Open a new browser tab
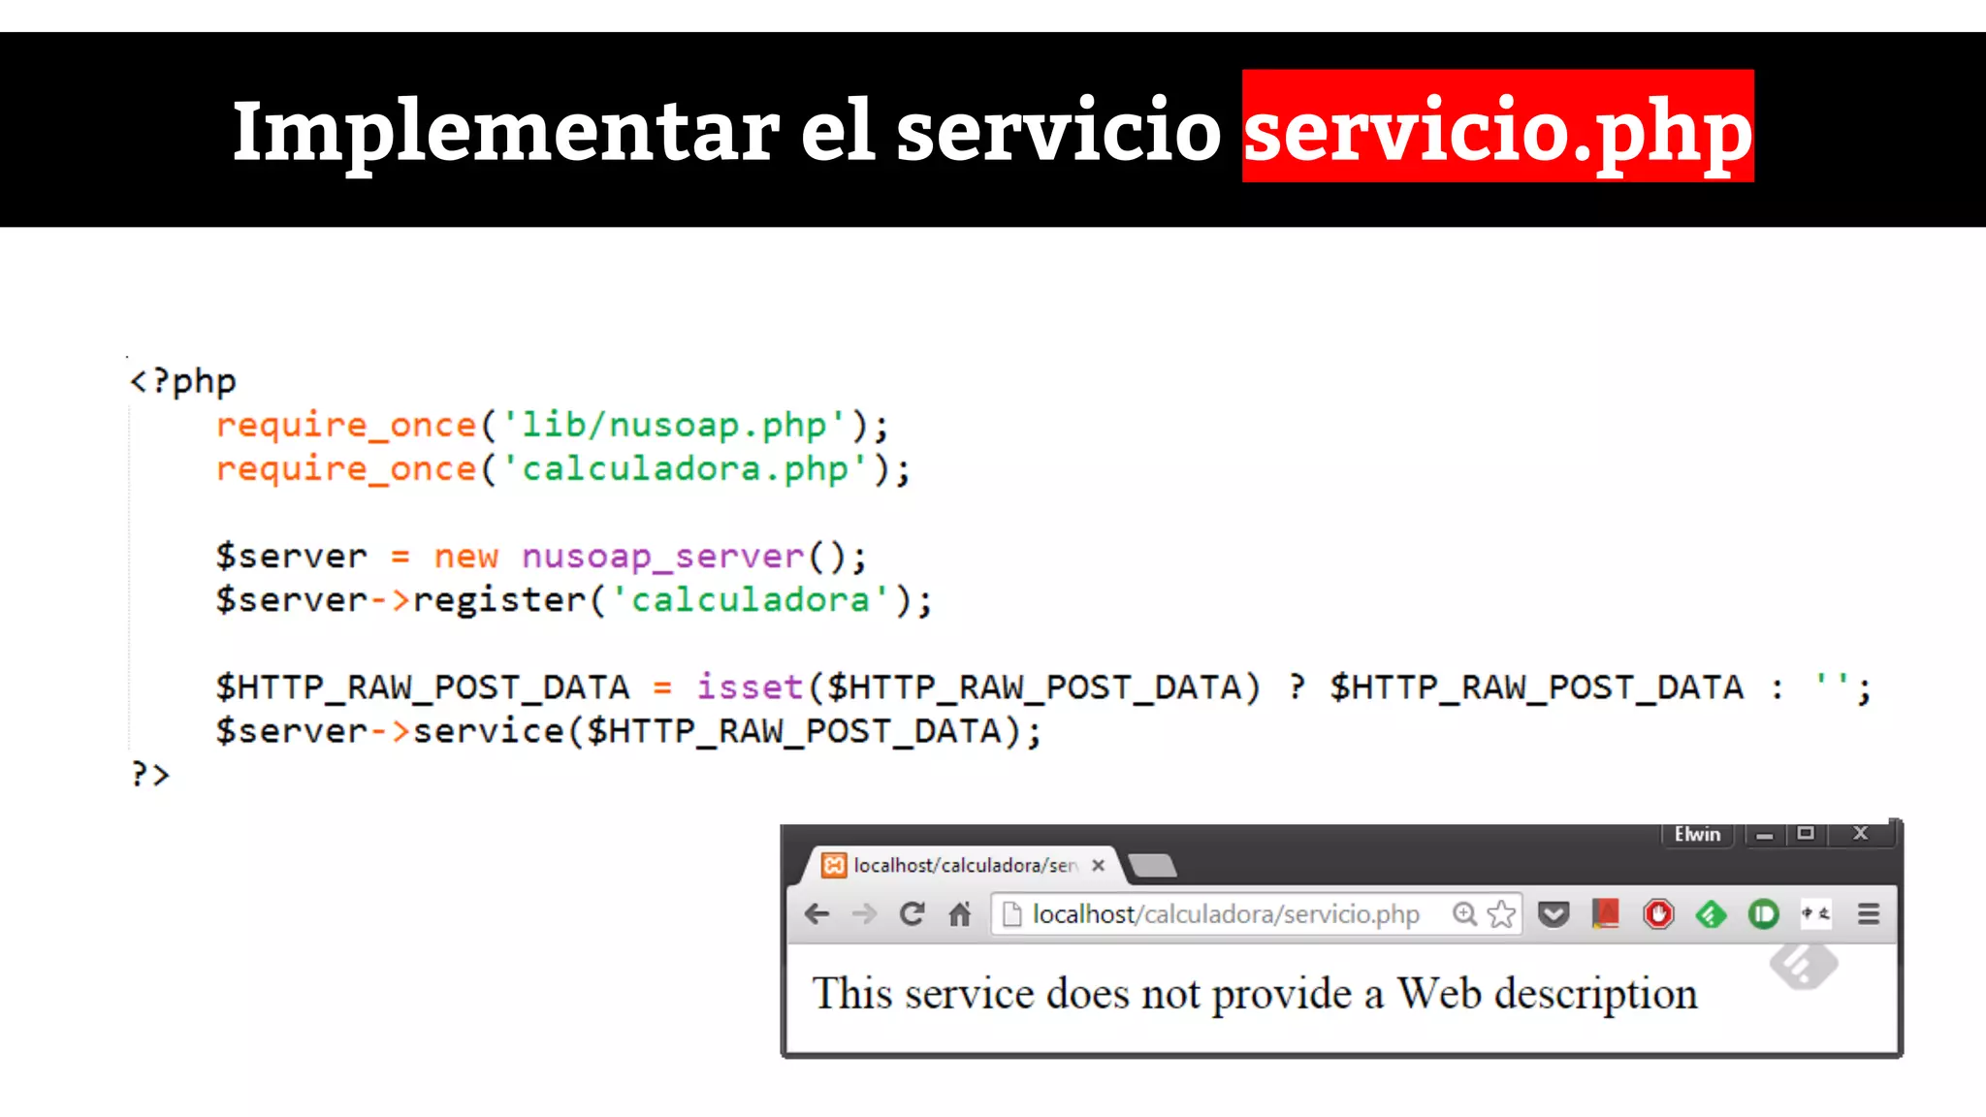1986x1117 pixels. pos(1152,865)
